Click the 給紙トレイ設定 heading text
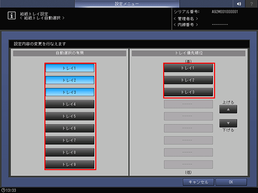 click(34, 14)
